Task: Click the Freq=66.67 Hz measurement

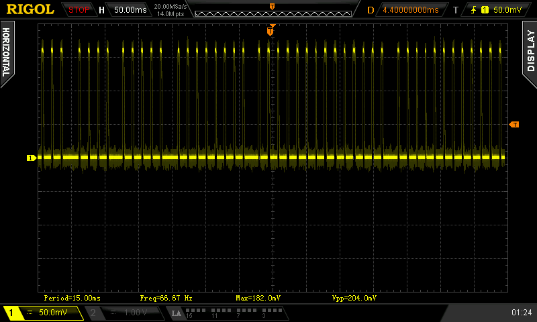Action: point(166,298)
